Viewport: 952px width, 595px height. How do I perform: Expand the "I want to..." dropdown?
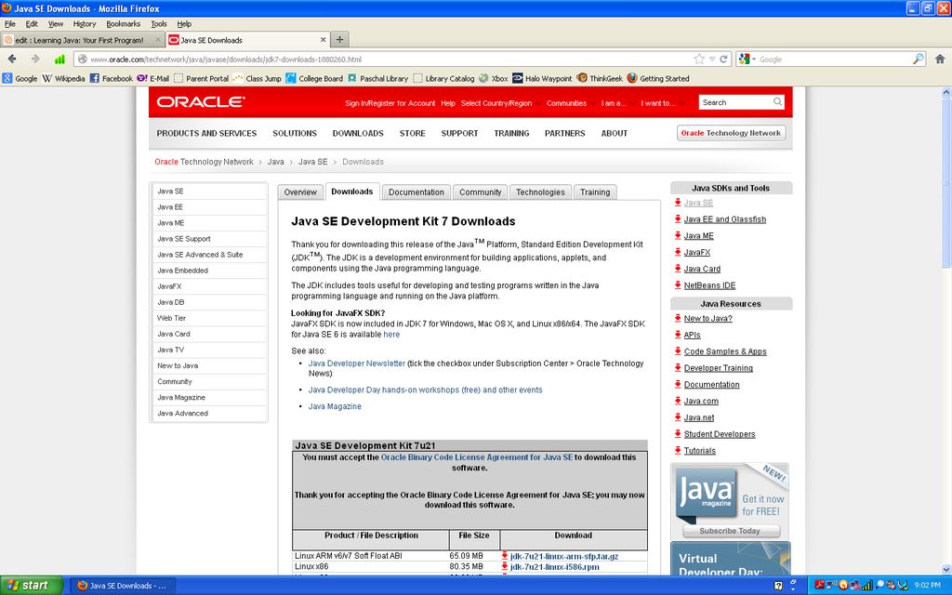click(x=662, y=103)
